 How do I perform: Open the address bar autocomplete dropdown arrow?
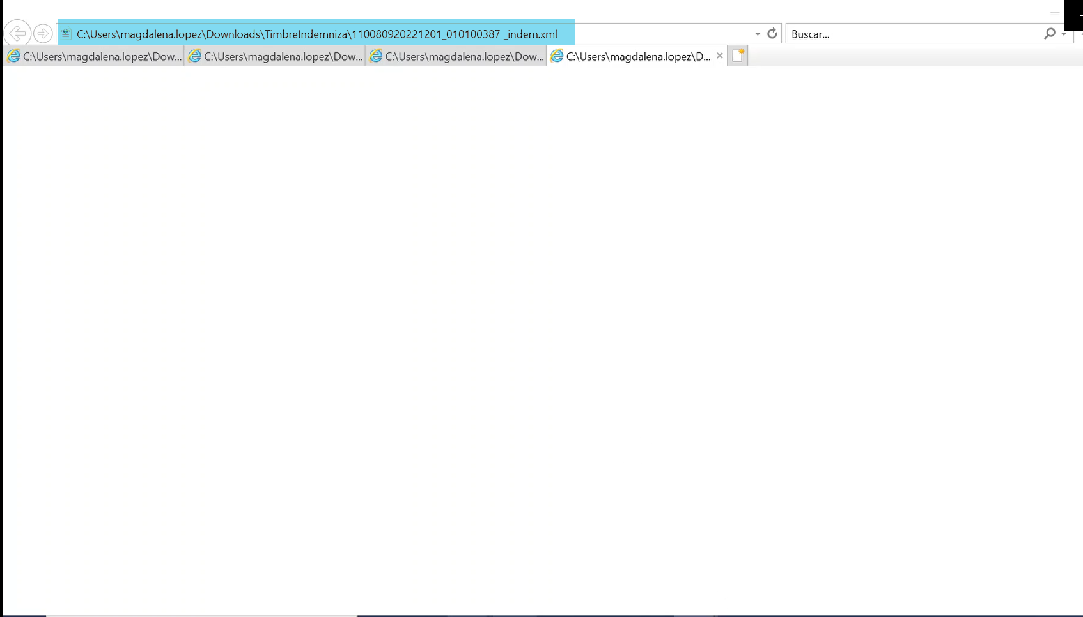coord(758,34)
